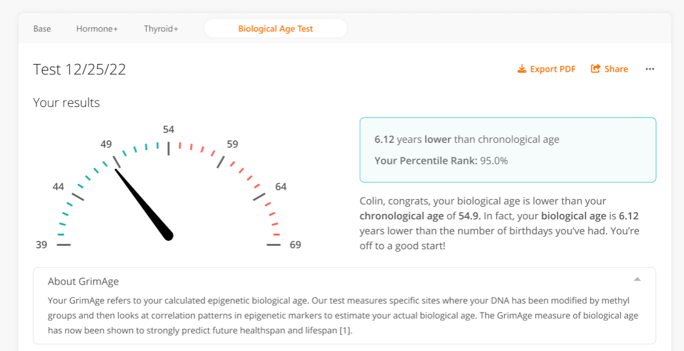Select the Thyroid+ tab

(161, 29)
